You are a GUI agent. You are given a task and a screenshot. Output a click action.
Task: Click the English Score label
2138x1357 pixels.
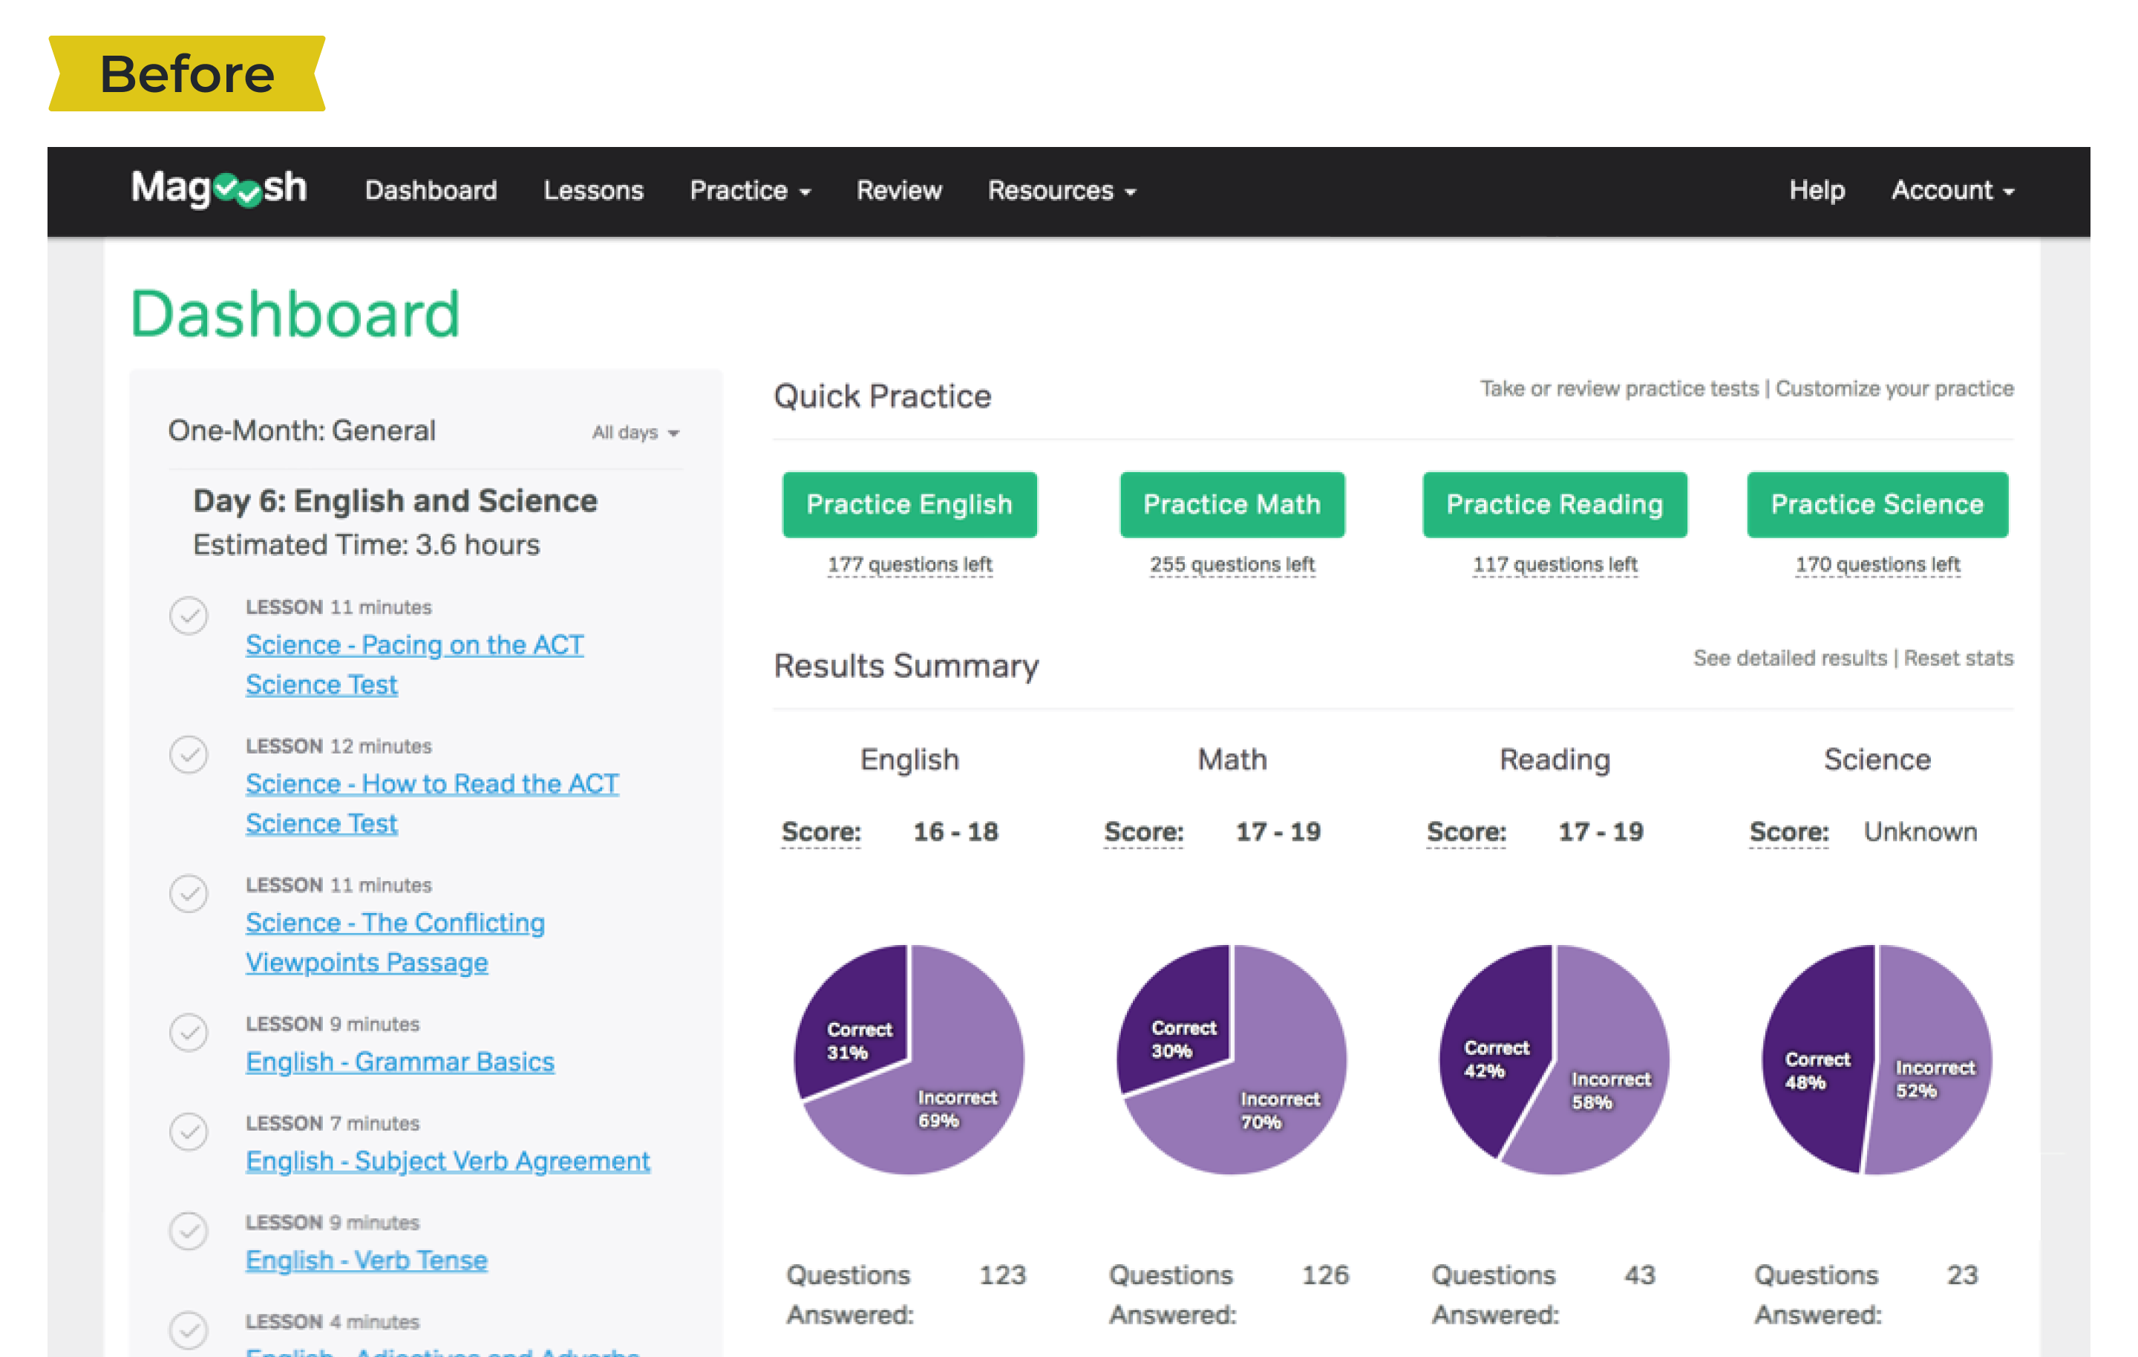pos(820,832)
